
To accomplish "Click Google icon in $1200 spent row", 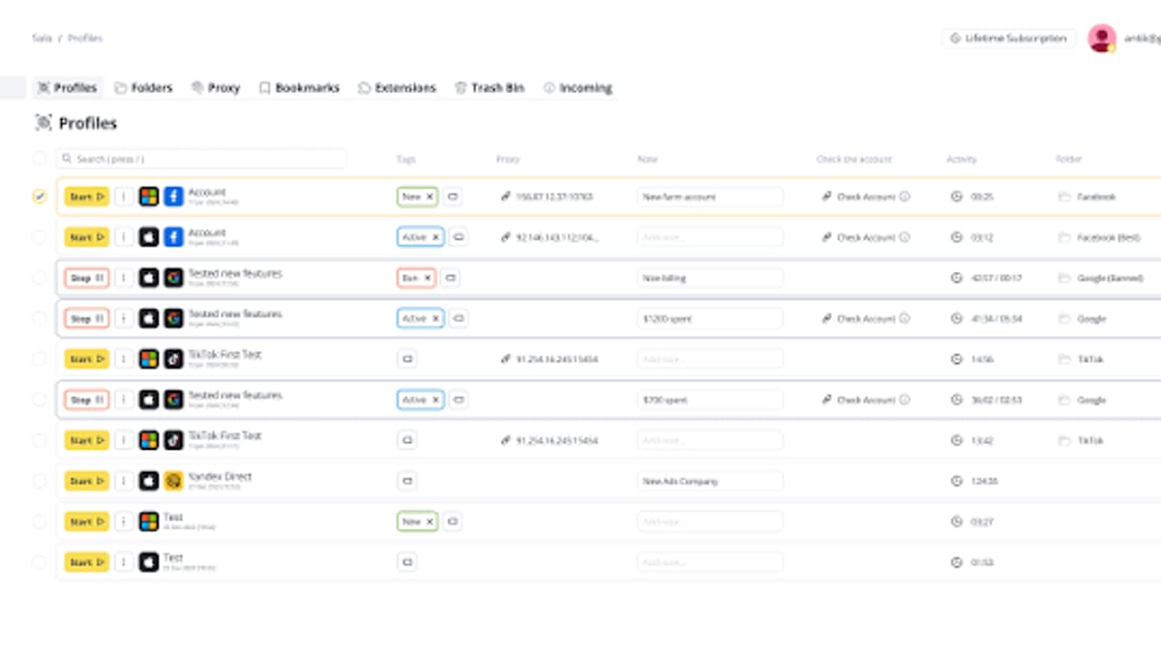I will tap(173, 318).
